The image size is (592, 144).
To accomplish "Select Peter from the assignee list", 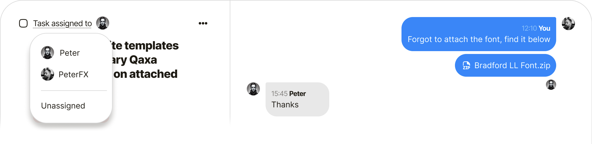I will pos(70,53).
